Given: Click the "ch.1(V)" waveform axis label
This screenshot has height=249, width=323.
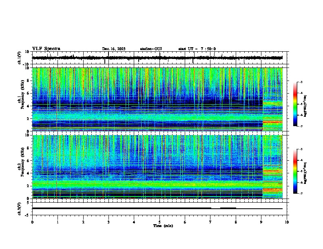Looking at the screenshot, I should click(20, 58).
